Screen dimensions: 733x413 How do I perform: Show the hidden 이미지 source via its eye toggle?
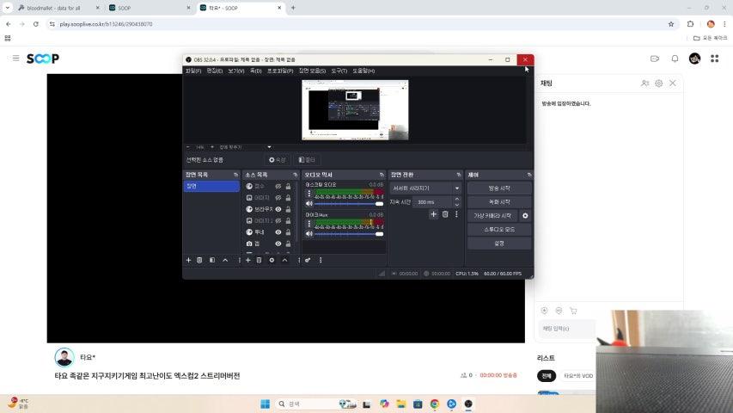[278, 198]
